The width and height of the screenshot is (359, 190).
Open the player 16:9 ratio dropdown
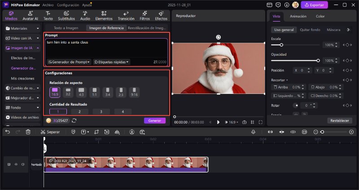pyautogui.click(x=232, y=122)
